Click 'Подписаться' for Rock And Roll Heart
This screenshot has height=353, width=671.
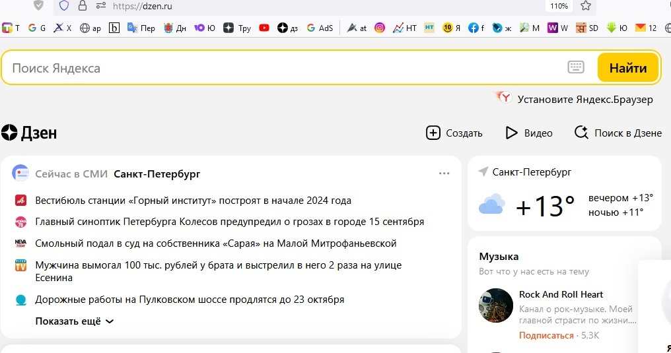[x=546, y=335]
